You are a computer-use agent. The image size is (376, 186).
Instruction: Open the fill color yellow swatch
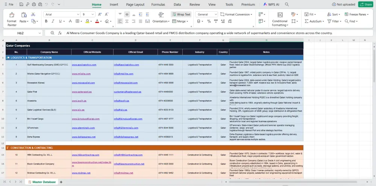click(x=87, y=21)
